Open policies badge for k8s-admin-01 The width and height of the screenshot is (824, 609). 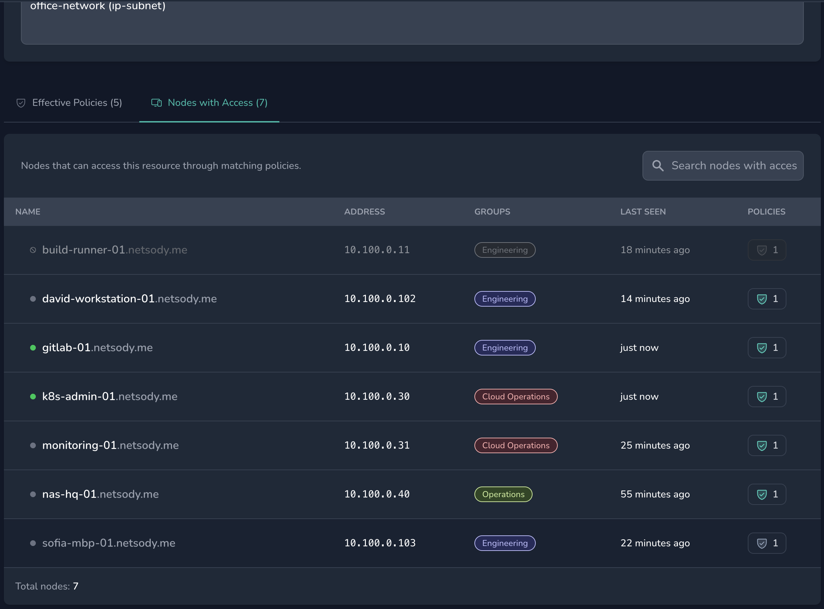coord(767,397)
